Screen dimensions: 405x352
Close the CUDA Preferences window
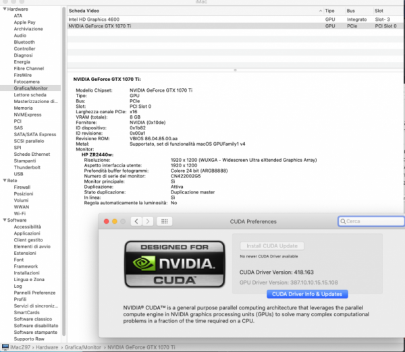[106, 221]
